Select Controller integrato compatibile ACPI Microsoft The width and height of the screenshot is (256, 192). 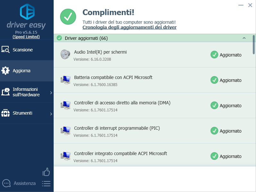[x=120, y=153]
